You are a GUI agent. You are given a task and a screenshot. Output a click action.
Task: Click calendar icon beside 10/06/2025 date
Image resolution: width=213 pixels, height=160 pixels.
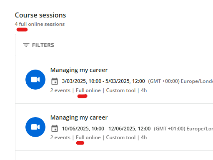coord(55,128)
